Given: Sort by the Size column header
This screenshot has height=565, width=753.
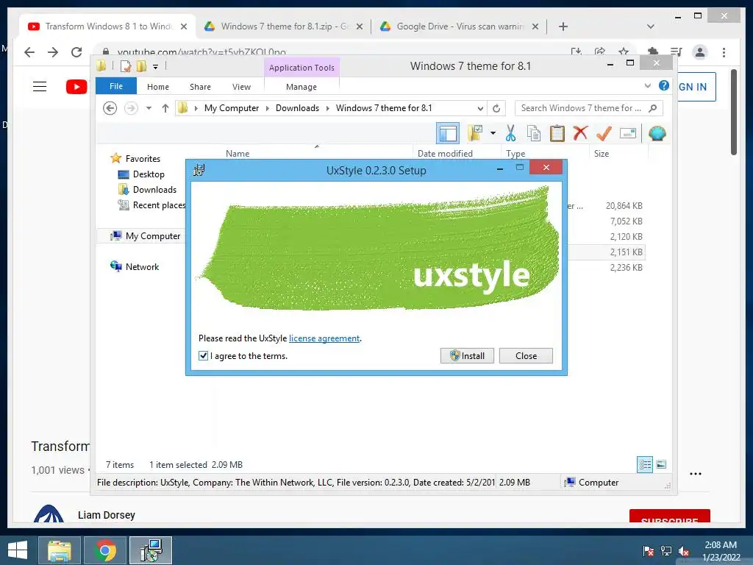Looking at the screenshot, I should pyautogui.click(x=602, y=153).
